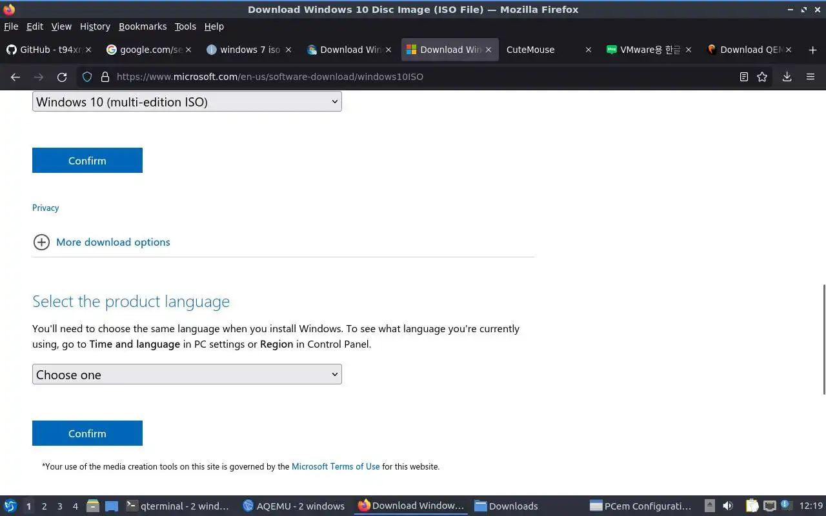Open the Tools menu
This screenshot has height=516, width=826.
[185, 26]
